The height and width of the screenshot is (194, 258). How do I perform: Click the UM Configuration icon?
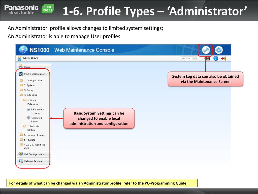[21, 154]
